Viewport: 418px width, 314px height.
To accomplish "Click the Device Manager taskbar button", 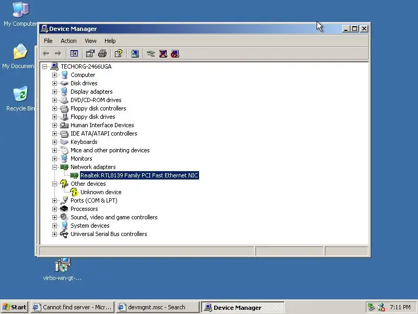I will pos(242,307).
